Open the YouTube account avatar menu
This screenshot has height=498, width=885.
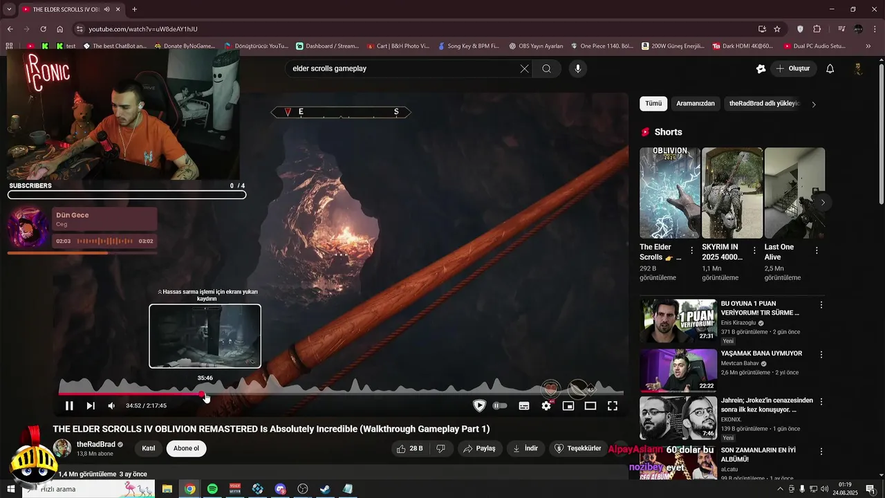(858, 68)
